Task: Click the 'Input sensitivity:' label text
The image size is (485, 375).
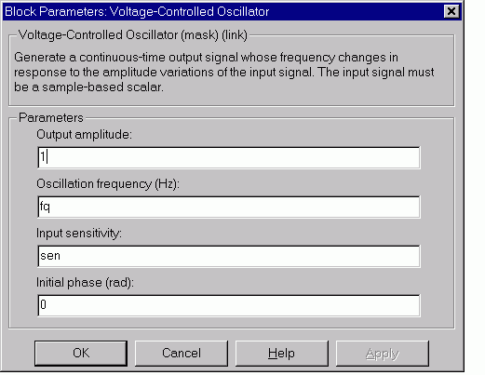Action: (x=79, y=234)
